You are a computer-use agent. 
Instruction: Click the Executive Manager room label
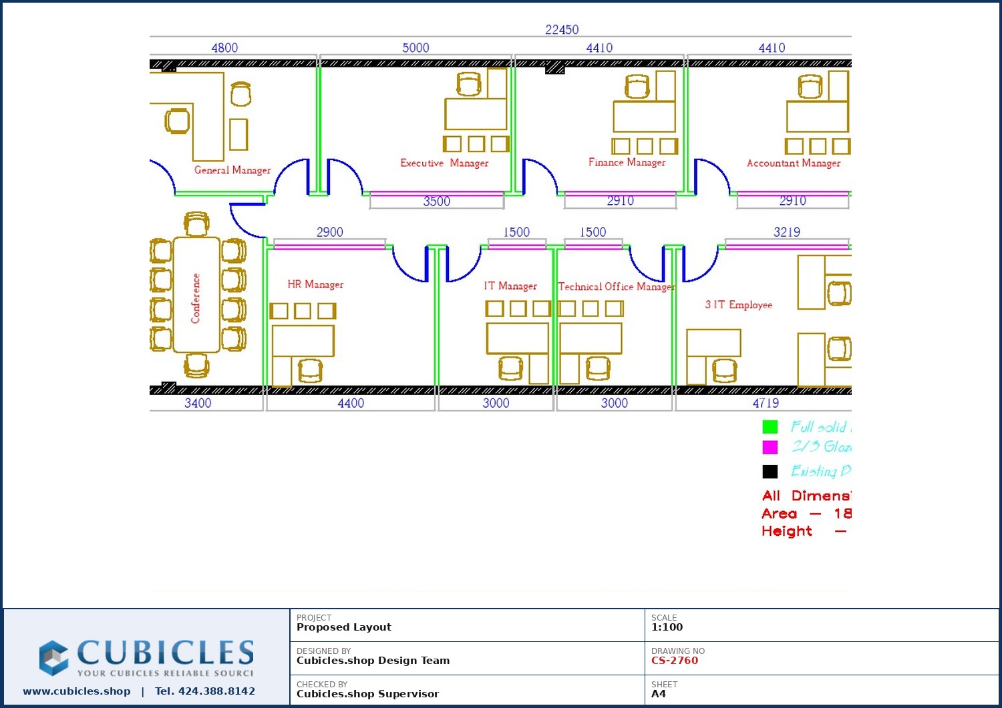pos(444,163)
